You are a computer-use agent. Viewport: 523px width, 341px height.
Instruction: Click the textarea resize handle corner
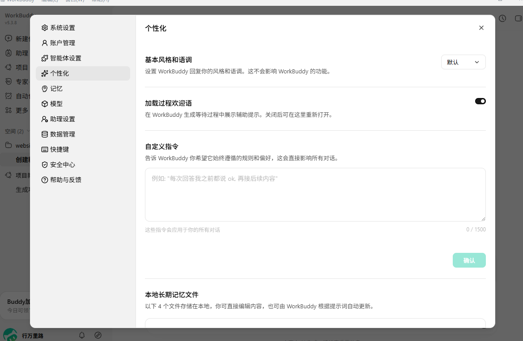tap(483, 219)
